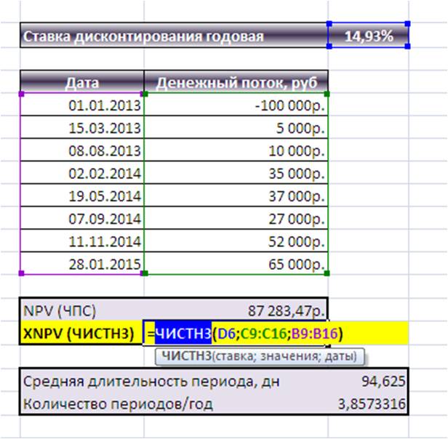448x439 pixels.
Task: Select NPV result 87 283,47р.
Action: pyautogui.click(x=236, y=310)
